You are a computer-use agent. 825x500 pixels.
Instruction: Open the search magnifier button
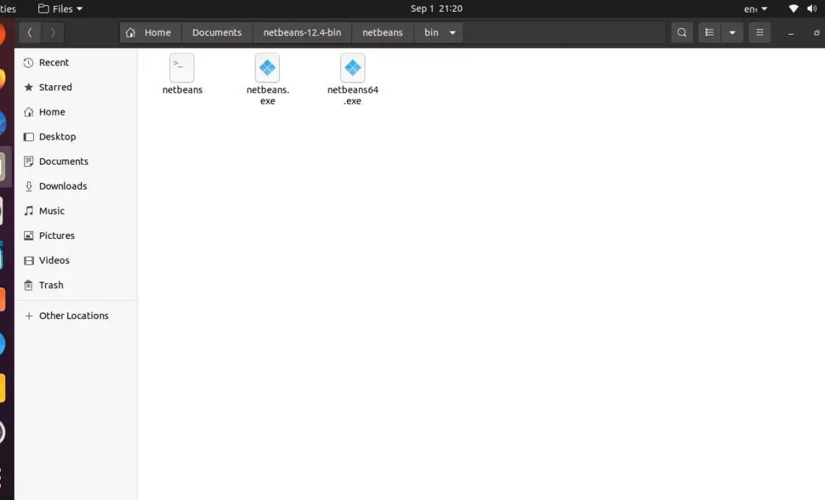point(682,32)
